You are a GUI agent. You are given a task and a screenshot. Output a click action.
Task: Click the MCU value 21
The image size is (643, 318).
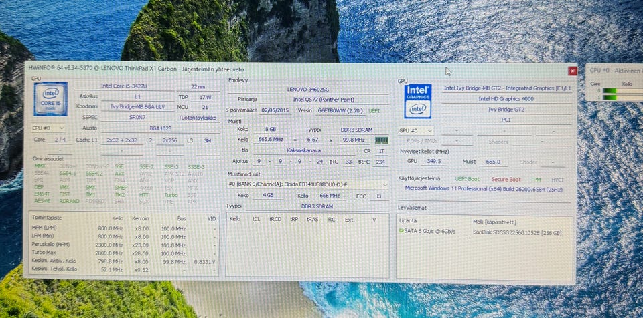tap(205, 108)
